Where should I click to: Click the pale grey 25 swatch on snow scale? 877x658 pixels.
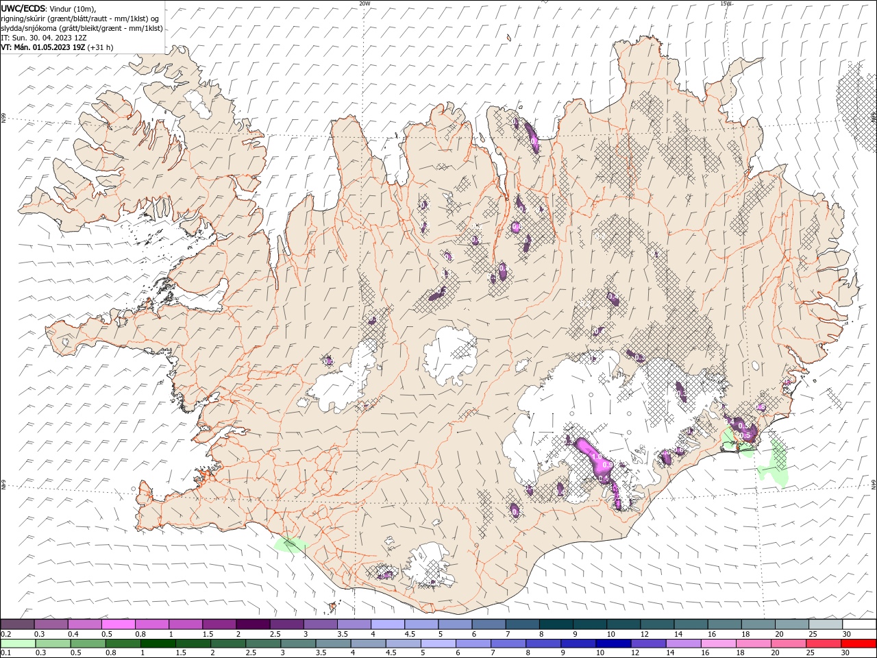[825, 624]
